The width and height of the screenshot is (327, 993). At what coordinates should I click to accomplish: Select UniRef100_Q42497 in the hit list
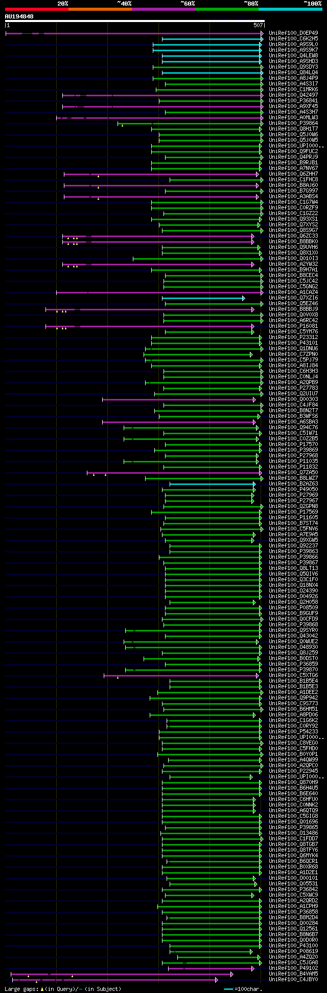[293, 95]
